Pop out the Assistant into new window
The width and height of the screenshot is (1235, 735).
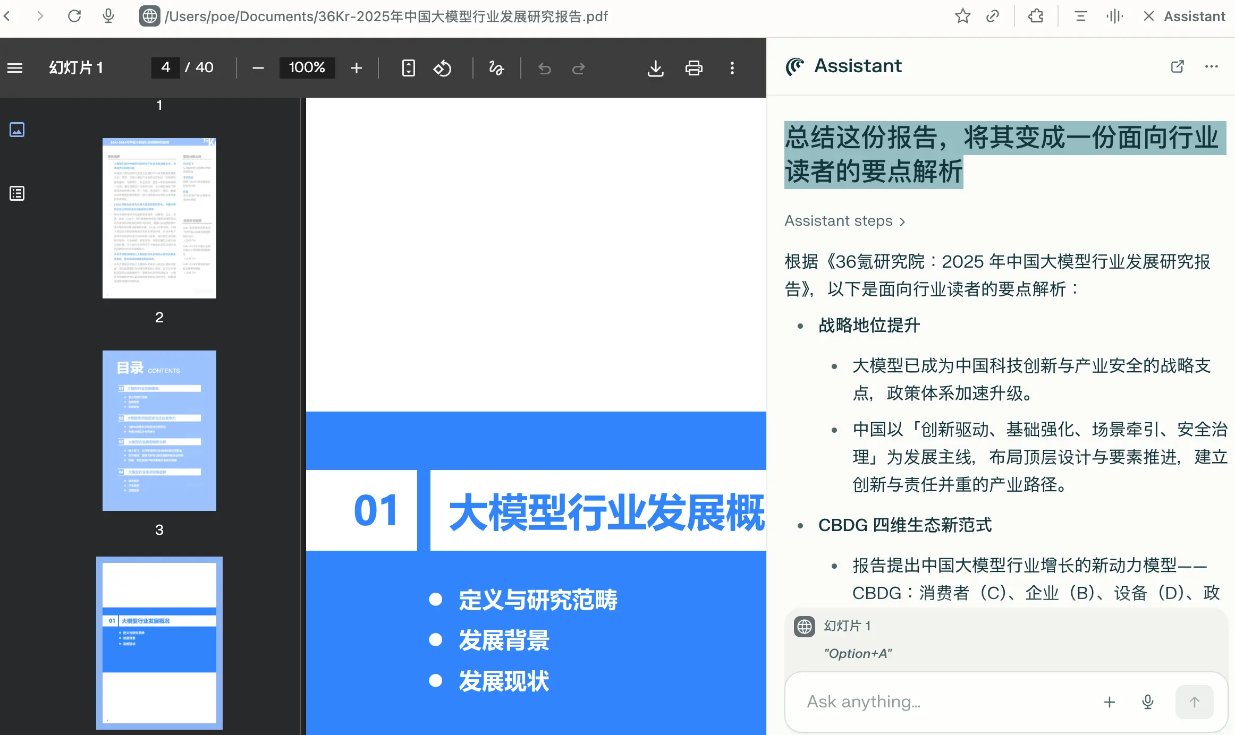1177,66
